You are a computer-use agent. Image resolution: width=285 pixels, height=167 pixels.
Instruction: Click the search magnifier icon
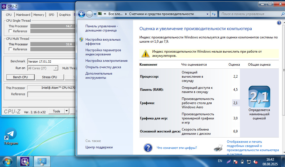coord(283,14)
